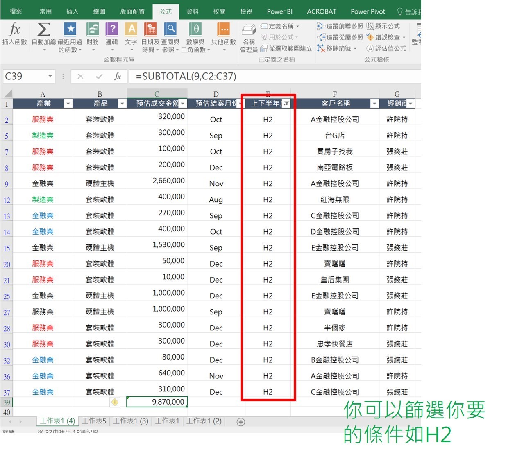Switch to the 版面配置 tab
Image resolution: width=506 pixels, height=459 pixels.
click(132, 11)
